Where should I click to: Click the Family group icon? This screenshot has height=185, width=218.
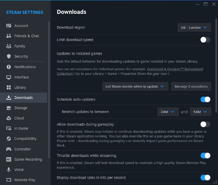click(x=9, y=46)
